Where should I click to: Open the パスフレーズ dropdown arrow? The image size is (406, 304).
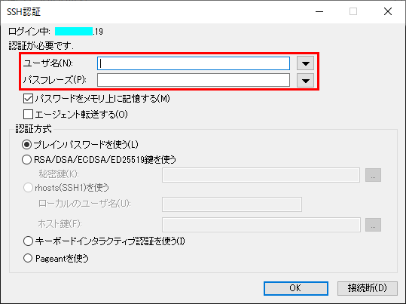coord(306,81)
